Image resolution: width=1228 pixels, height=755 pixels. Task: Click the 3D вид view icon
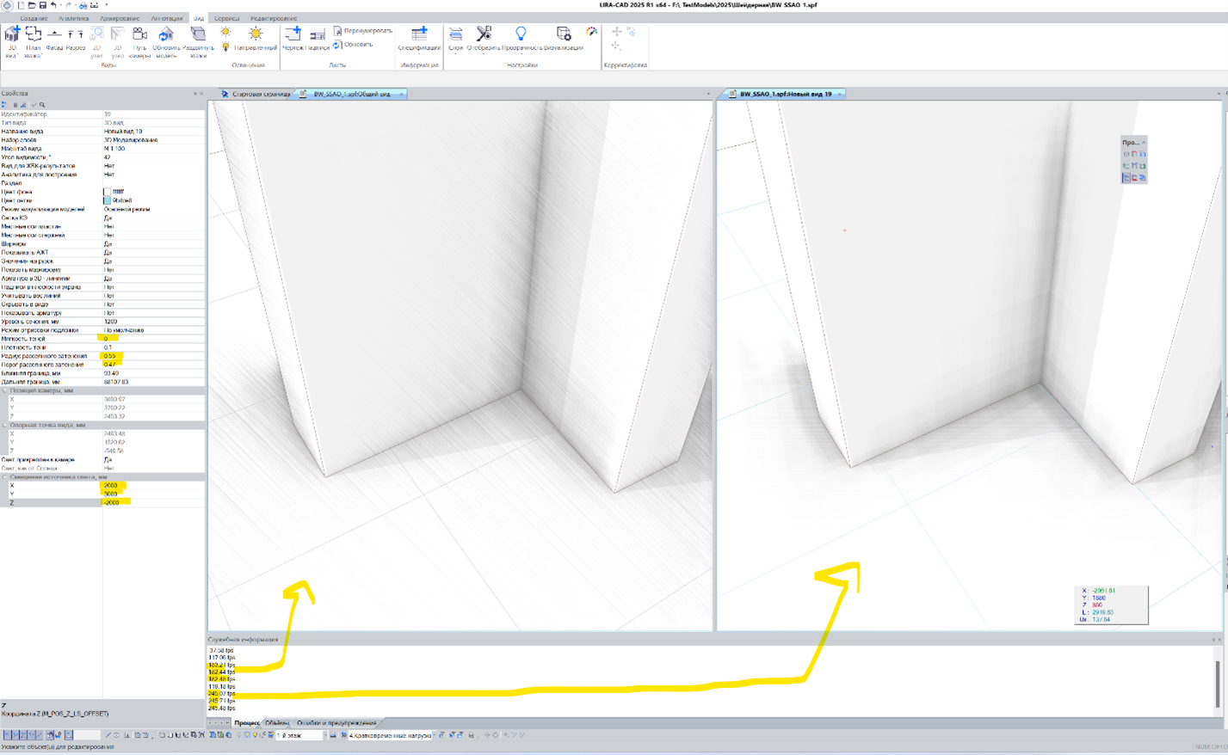[12, 34]
